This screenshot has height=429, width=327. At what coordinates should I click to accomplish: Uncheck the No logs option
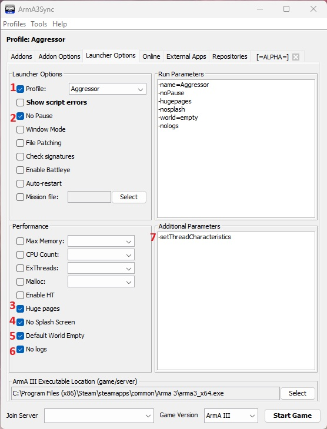20,350
